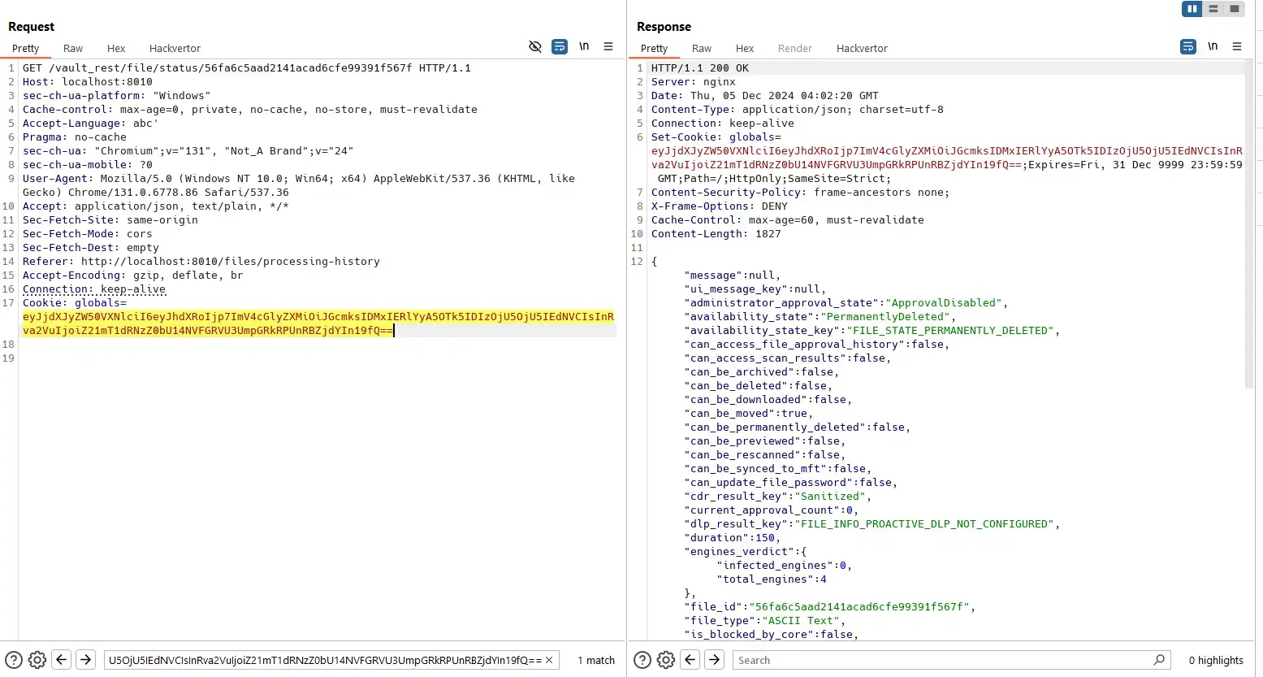Click the Response search magnifier icon
This screenshot has height=677, width=1263.
[1159, 660]
